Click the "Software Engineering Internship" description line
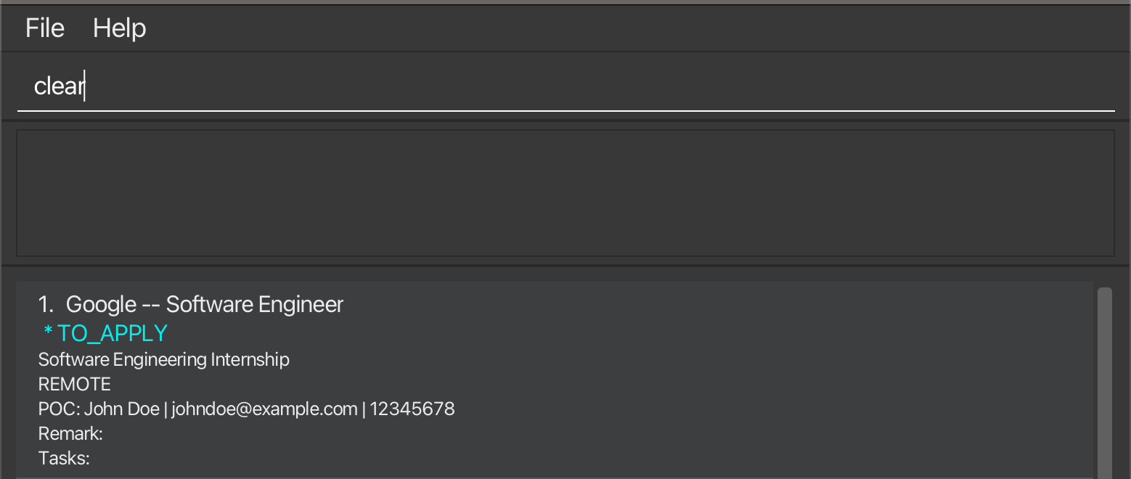Screen dimensions: 1131x479 (x=164, y=359)
